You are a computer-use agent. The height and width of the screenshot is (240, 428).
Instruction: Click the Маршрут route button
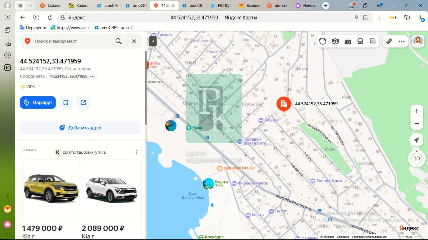(x=38, y=103)
